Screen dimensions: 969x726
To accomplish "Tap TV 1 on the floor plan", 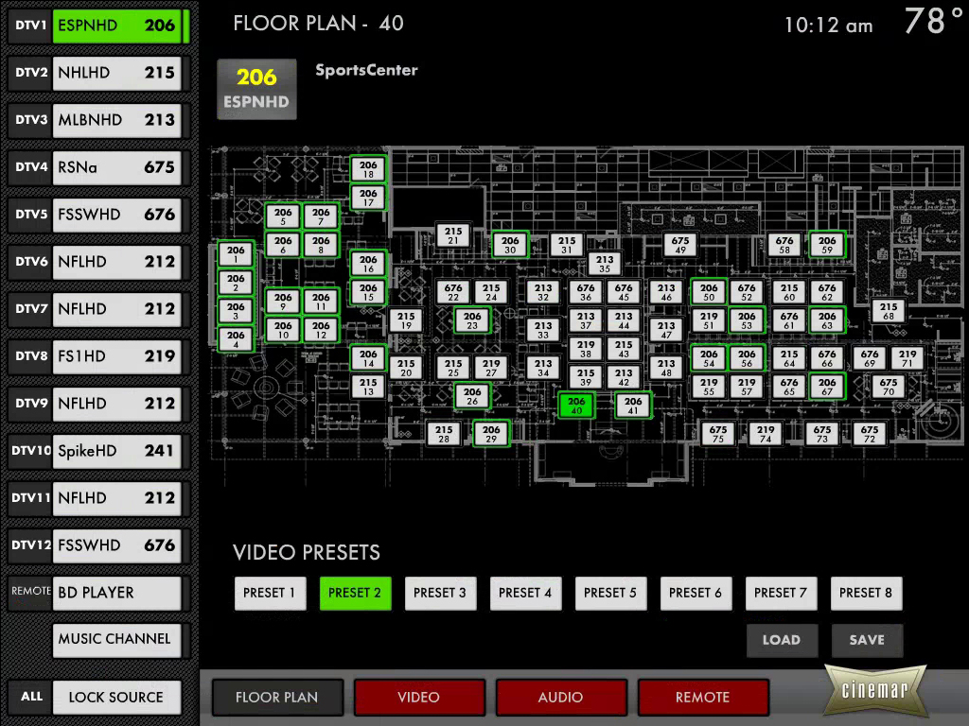I will (236, 254).
